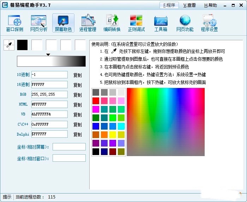Viewport: 247px width, 202px height.
Task: Copy the 10进制 decimal value
Action: tap(77, 75)
